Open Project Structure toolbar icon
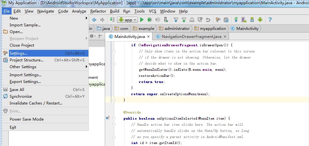 pos(226,20)
